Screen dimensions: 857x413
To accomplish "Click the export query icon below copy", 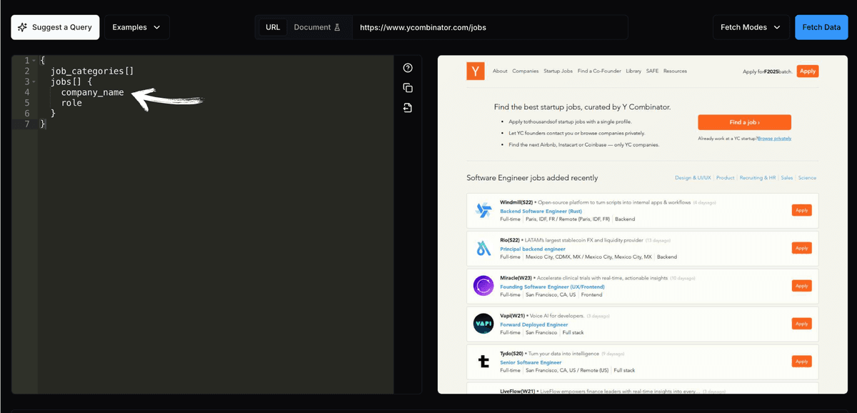I will click(408, 108).
